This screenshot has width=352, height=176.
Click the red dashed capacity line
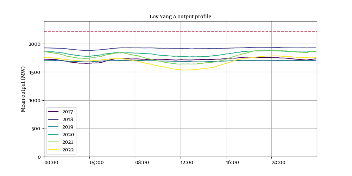coord(181,32)
